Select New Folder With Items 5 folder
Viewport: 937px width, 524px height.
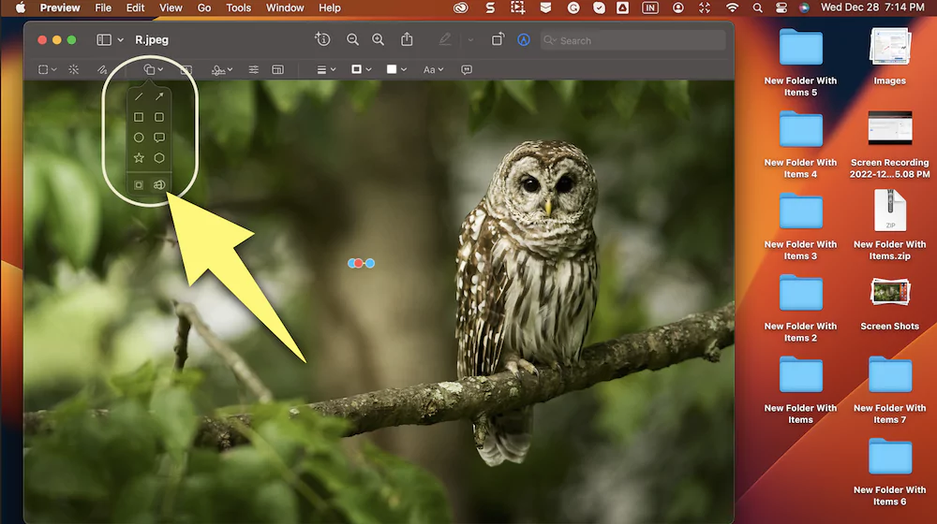[x=800, y=63]
